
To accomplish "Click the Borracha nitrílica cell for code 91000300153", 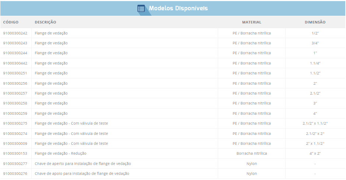I will [x=251, y=154].
